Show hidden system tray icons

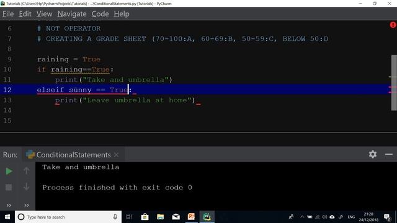(302, 217)
